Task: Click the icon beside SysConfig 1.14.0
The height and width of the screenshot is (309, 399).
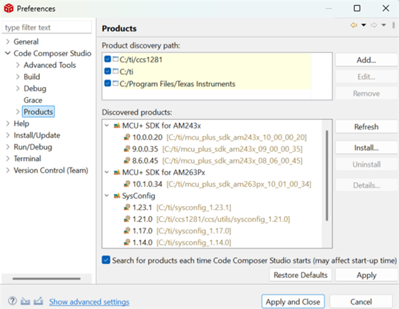Action: coord(127,243)
